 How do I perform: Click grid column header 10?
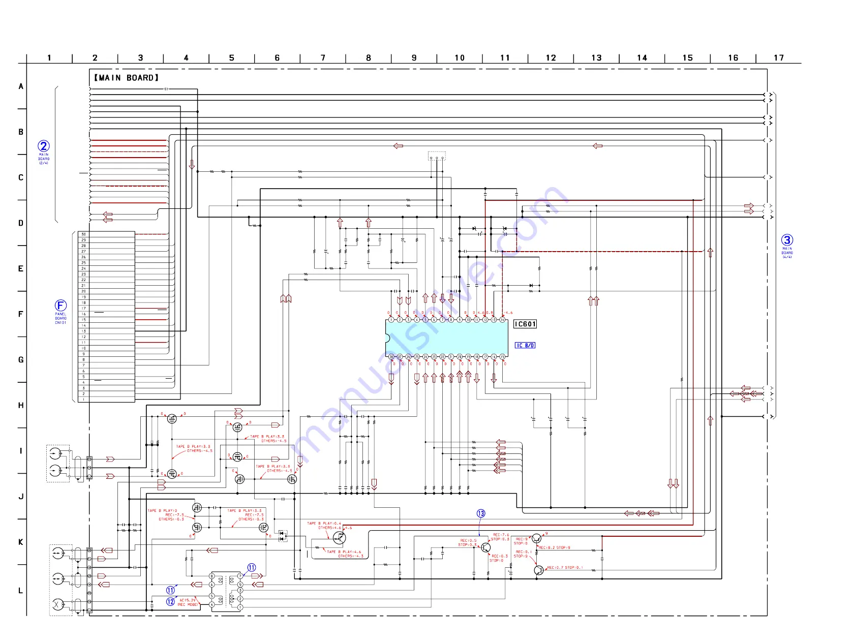[460, 58]
